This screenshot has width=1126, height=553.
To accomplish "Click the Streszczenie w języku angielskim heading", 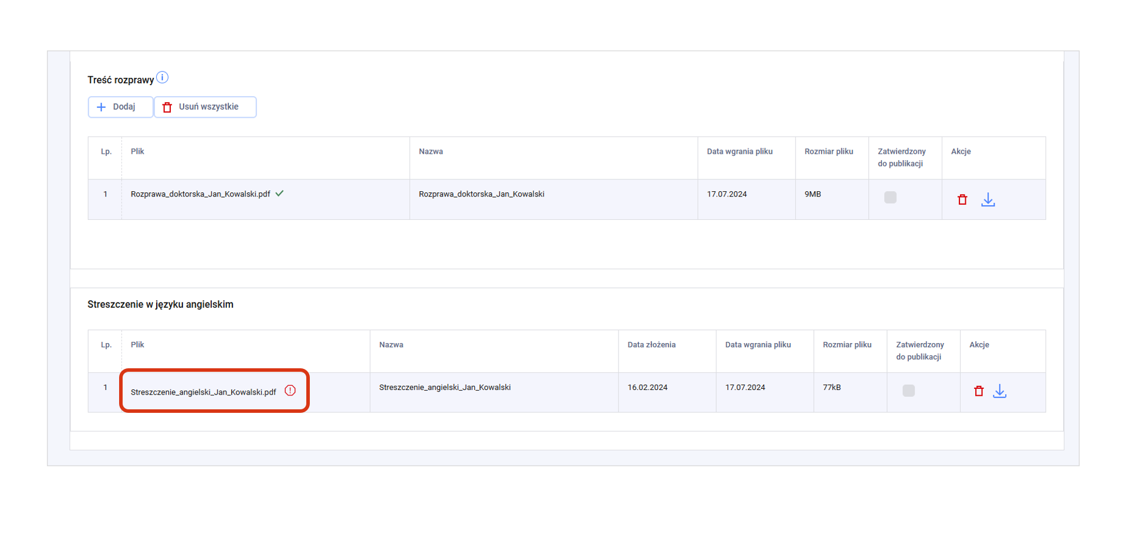I will [x=160, y=304].
